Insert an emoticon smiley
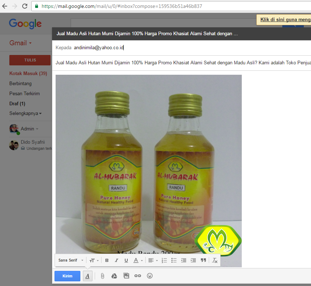This screenshot has height=286, width=311. point(150,276)
